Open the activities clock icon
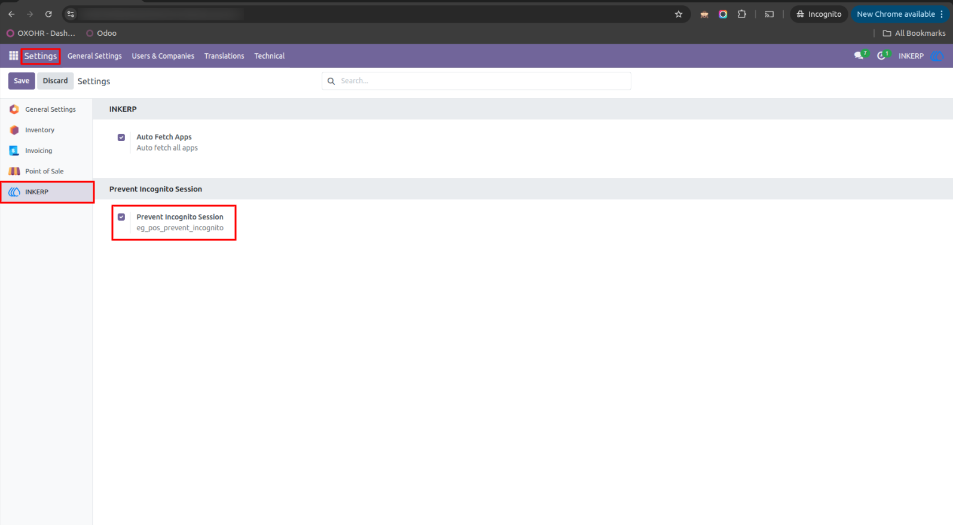Viewport: 953px width, 525px height. click(882, 56)
